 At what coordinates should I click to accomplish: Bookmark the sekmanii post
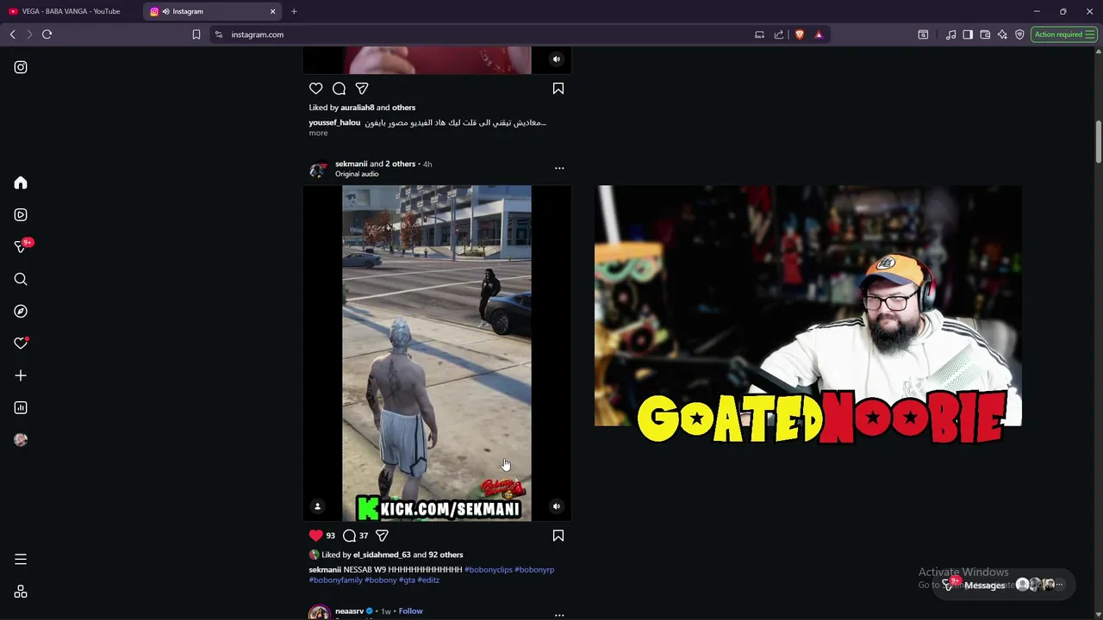558,536
